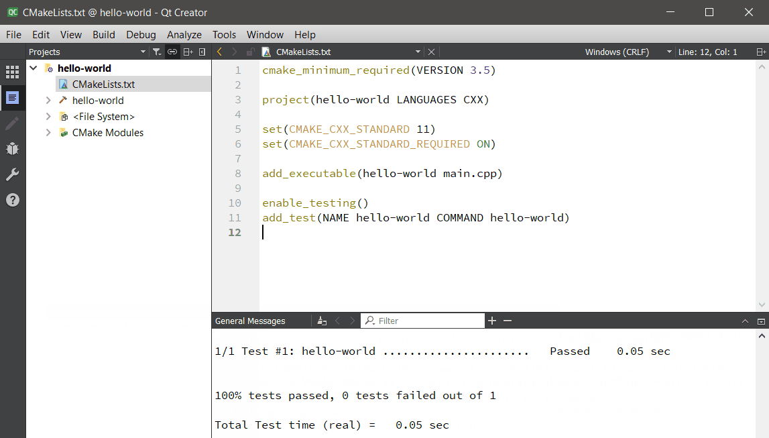Hide the left sidebar panel
This screenshot has width=769, height=438.
(202, 52)
